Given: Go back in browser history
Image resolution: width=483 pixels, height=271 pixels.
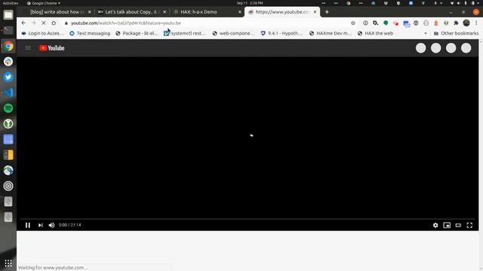Looking at the screenshot, I should 23,23.
